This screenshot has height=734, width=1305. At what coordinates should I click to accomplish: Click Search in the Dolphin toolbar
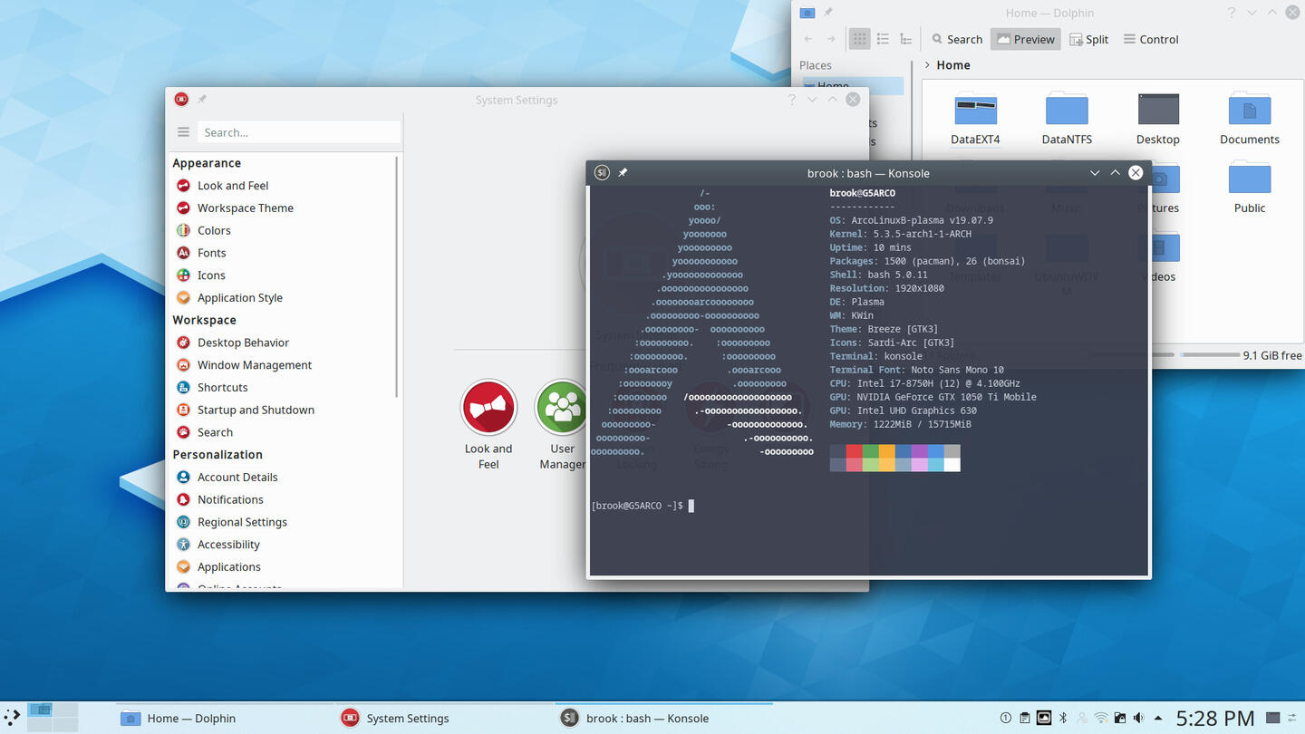click(x=957, y=39)
